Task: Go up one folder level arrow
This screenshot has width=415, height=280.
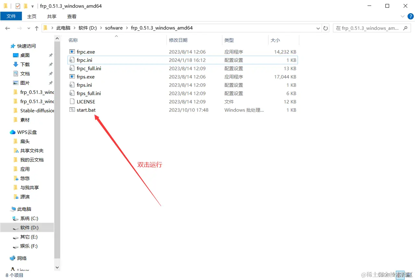Action: click(x=37, y=28)
